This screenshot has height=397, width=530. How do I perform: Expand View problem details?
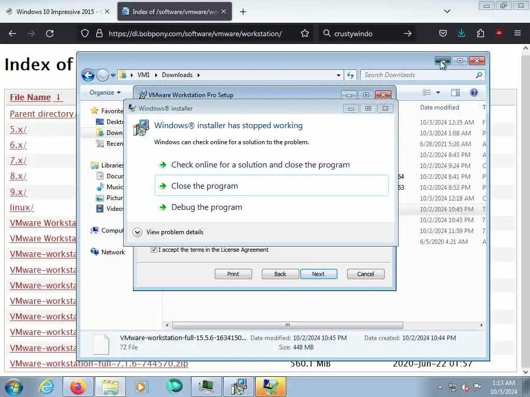pos(168,232)
